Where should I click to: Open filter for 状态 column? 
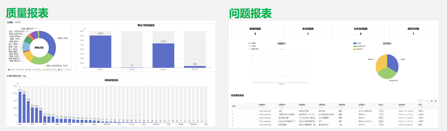pyautogui.click(x=422, y=108)
